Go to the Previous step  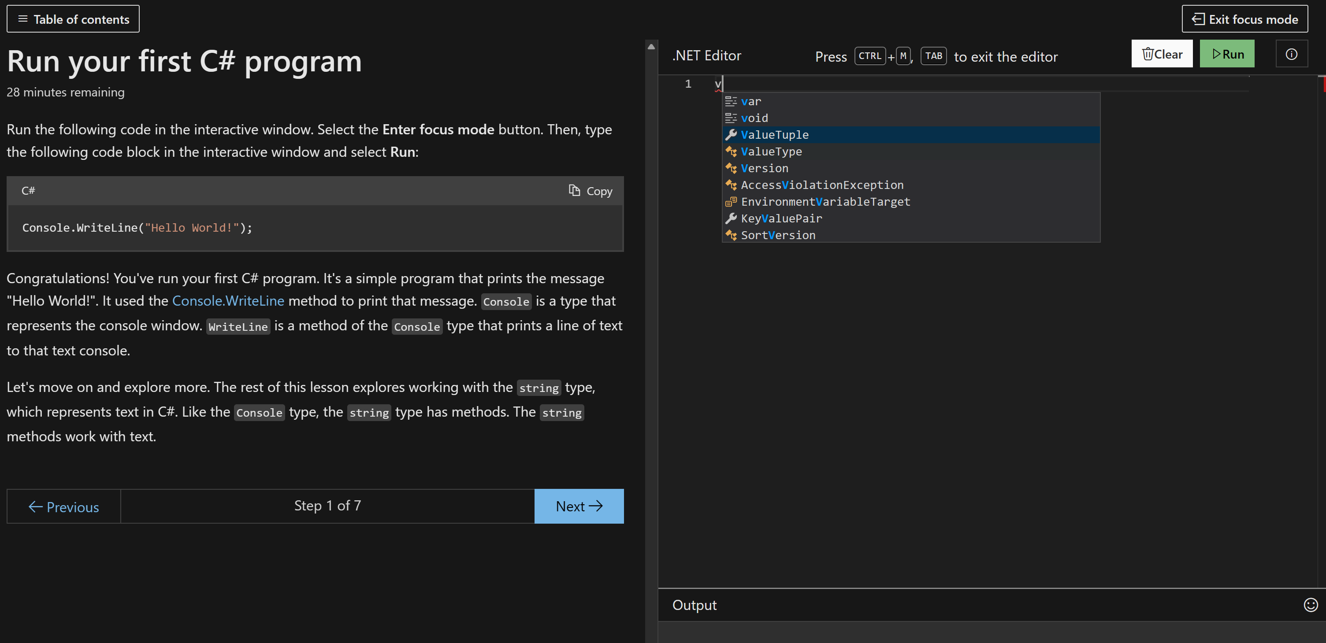(x=64, y=506)
